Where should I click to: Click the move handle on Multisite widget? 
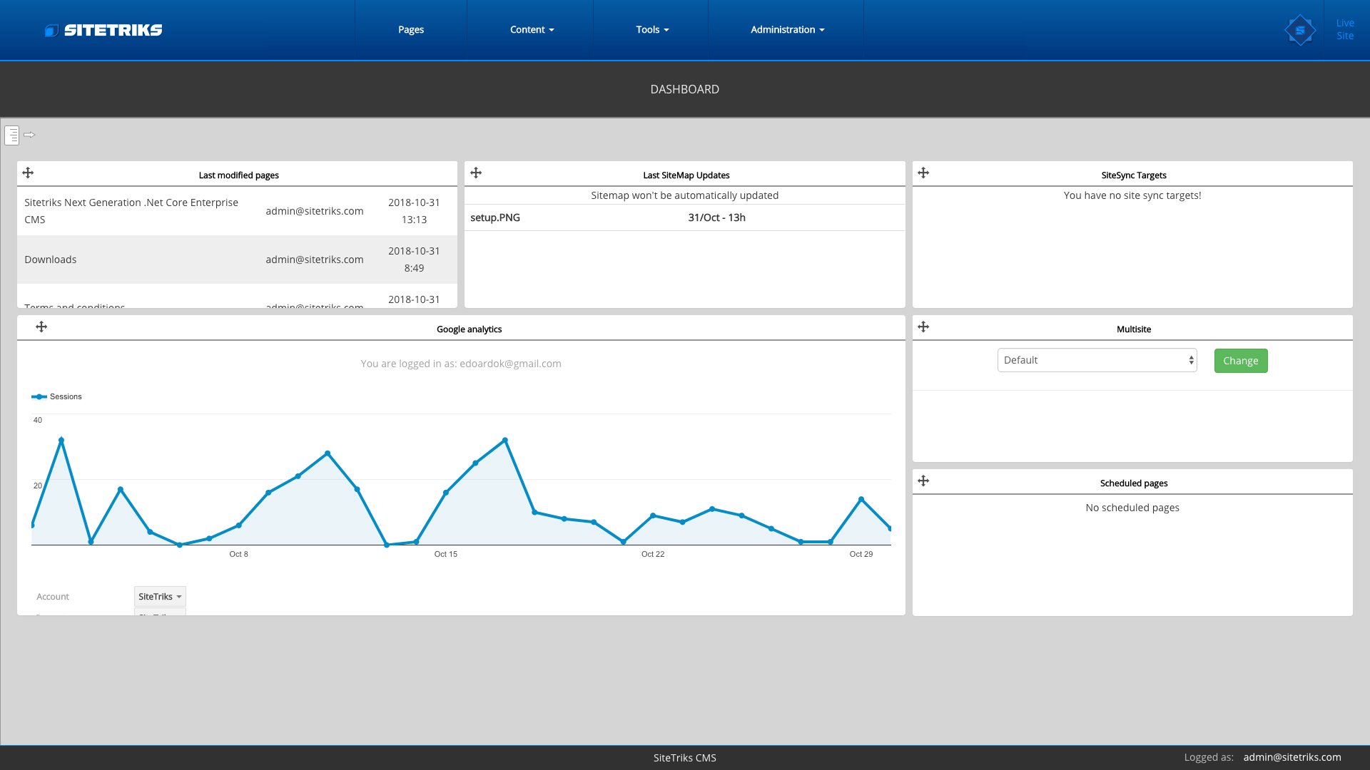click(x=923, y=327)
